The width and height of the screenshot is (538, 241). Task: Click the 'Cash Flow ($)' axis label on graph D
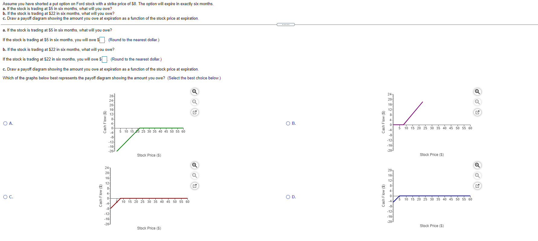point(383,196)
